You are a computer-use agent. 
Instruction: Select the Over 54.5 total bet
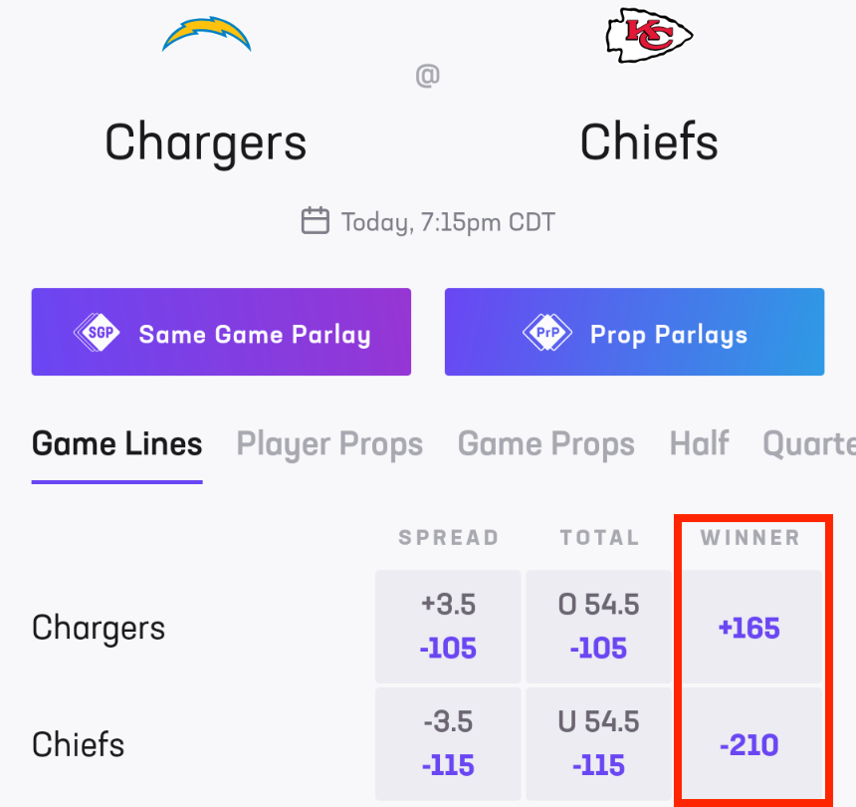point(598,628)
